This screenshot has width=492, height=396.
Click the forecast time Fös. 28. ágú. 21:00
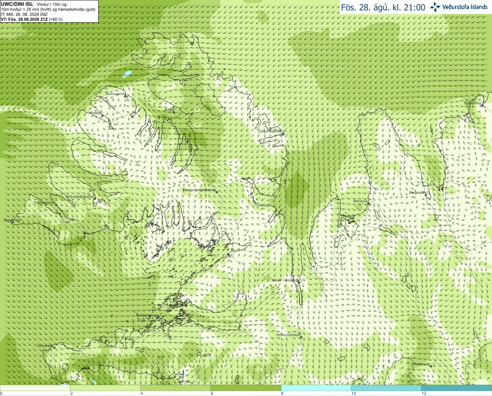(383, 7)
